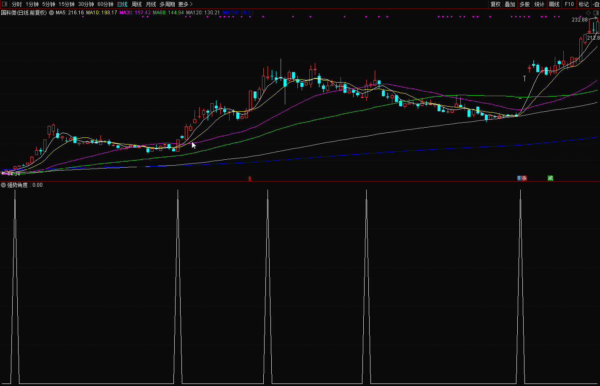
Task: Click the 标记 mark button
Action: (584, 4)
